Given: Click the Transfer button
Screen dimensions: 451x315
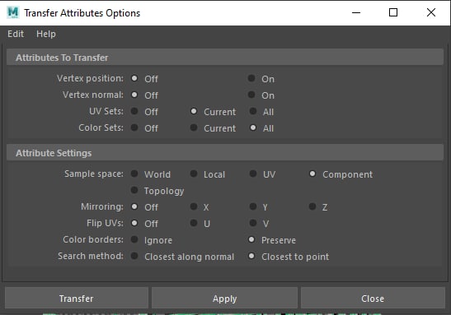Looking at the screenshot, I should (77, 299).
